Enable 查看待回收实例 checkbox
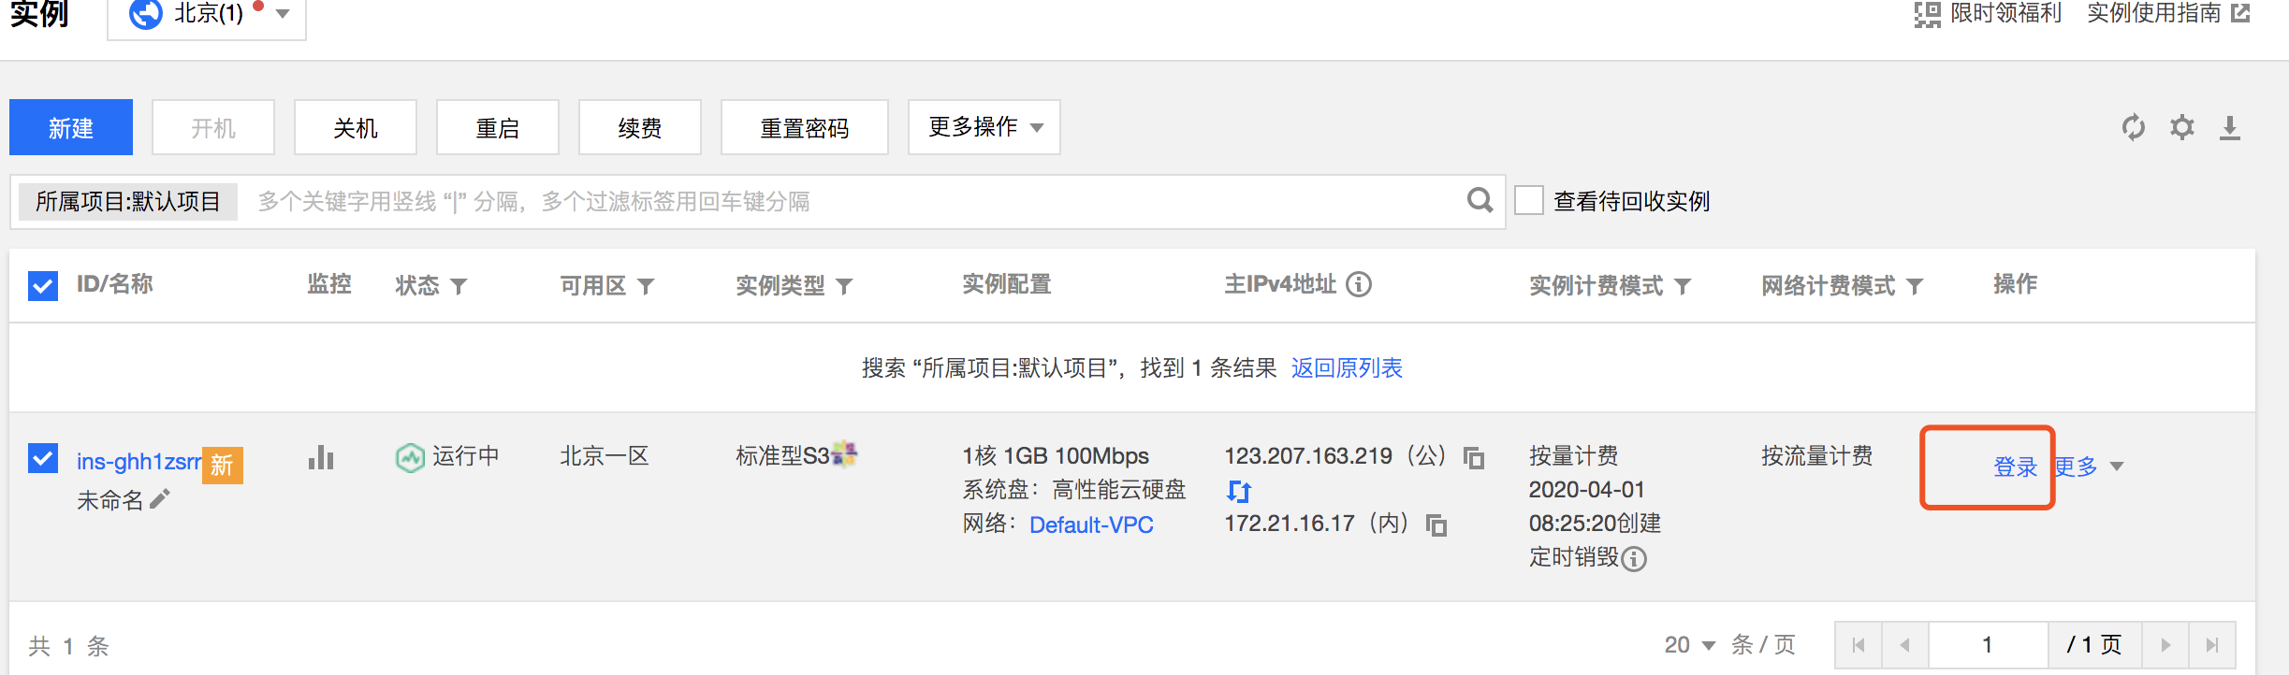 click(x=1529, y=200)
